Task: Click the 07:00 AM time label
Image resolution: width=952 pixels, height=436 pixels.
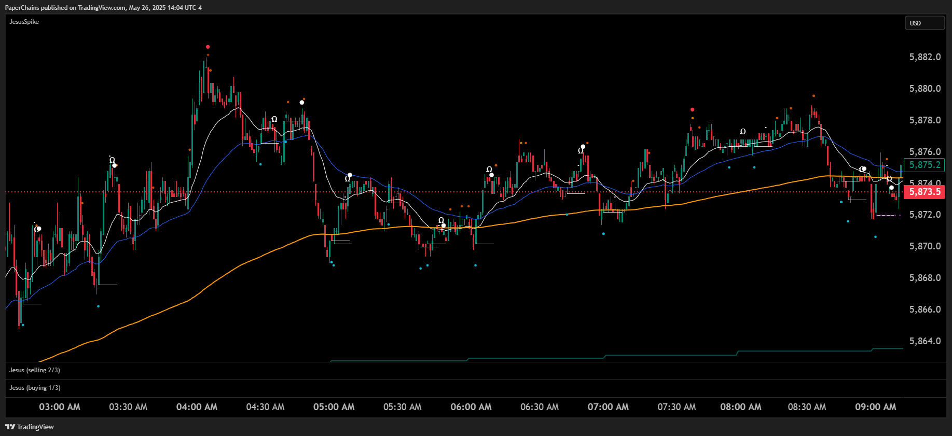Action: tap(608, 407)
